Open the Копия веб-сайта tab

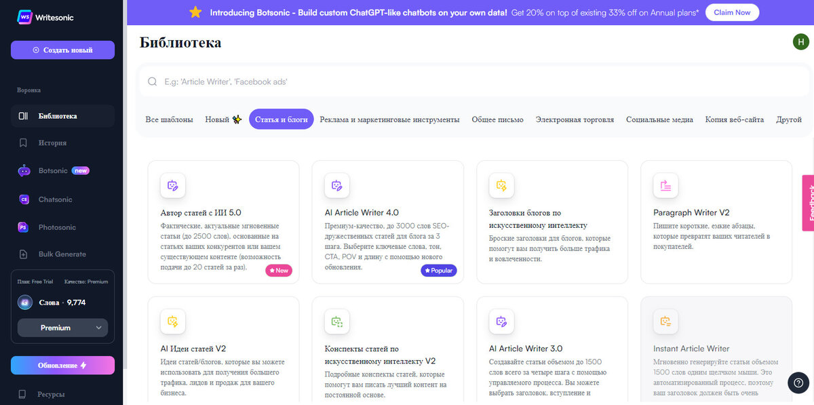735,119
